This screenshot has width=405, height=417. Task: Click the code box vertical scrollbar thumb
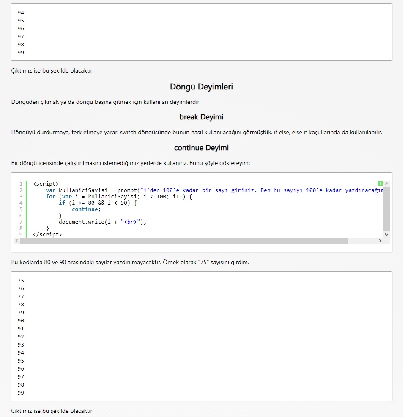coord(386,209)
